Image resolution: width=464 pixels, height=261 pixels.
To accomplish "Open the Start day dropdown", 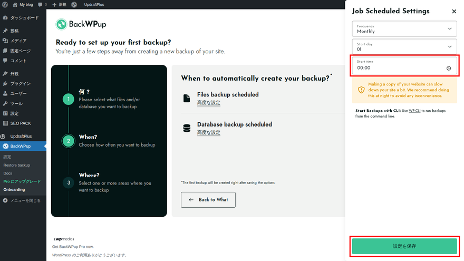I will click(x=404, y=47).
